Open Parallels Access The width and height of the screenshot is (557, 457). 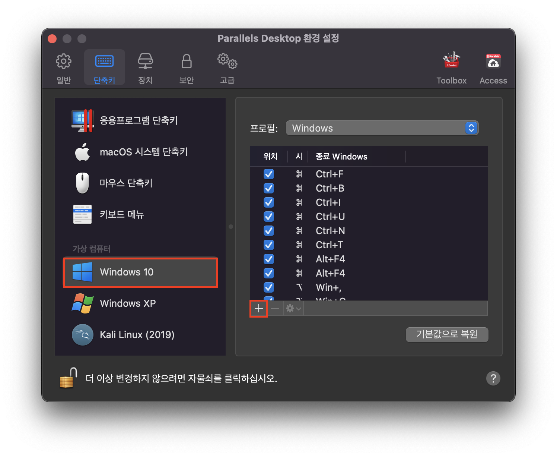pyautogui.click(x=493, y=68)
